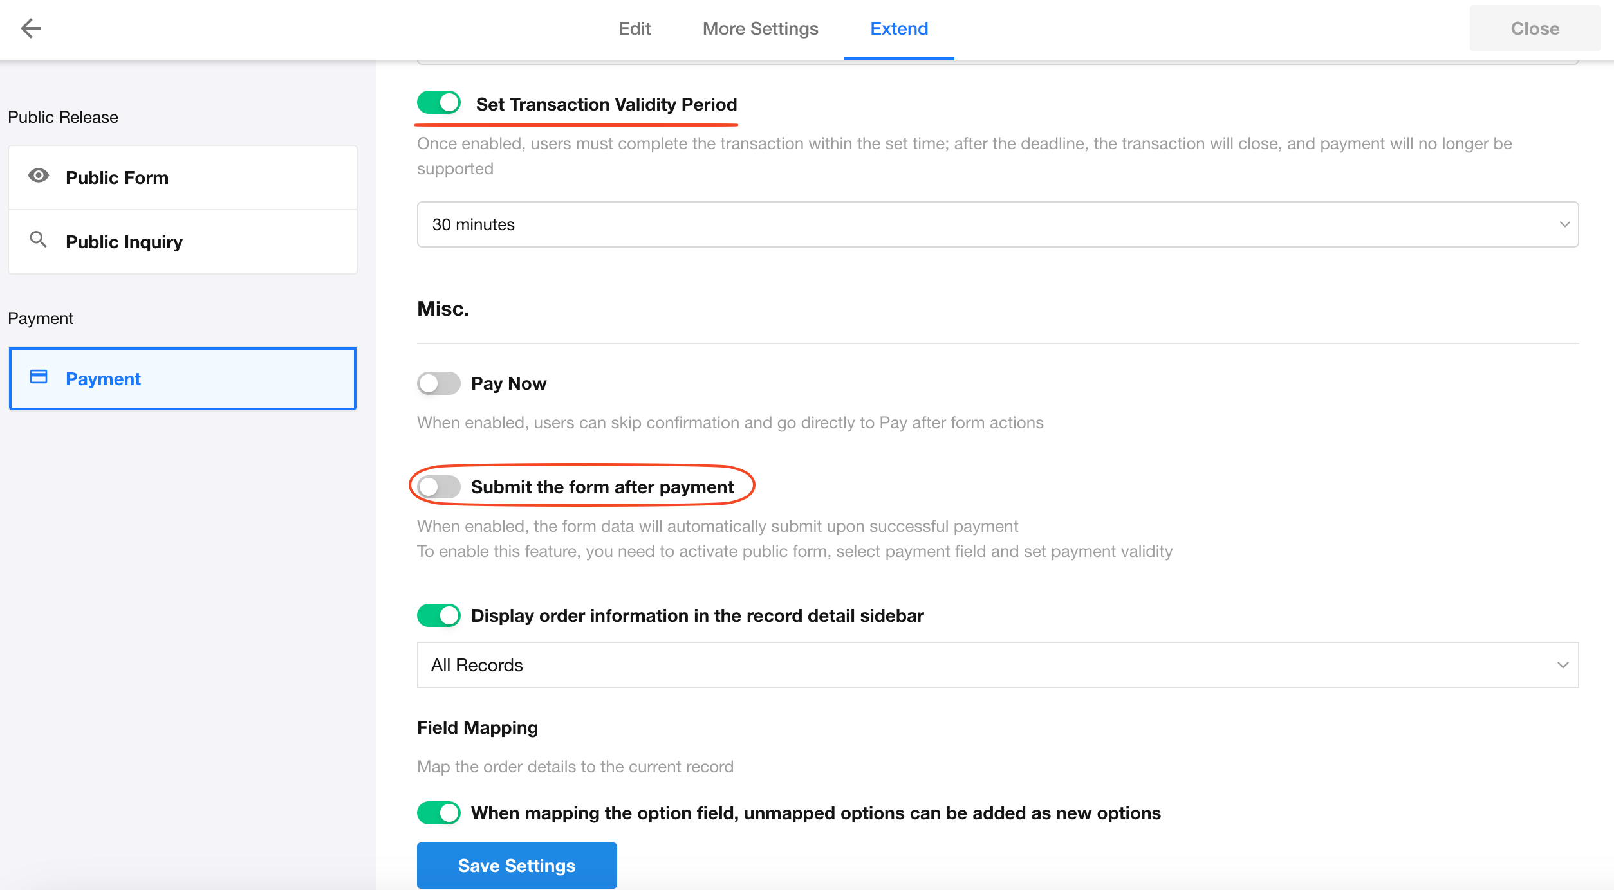Disable unmapped options can be added toggle

pyautogui.click(x=439, y=813)
